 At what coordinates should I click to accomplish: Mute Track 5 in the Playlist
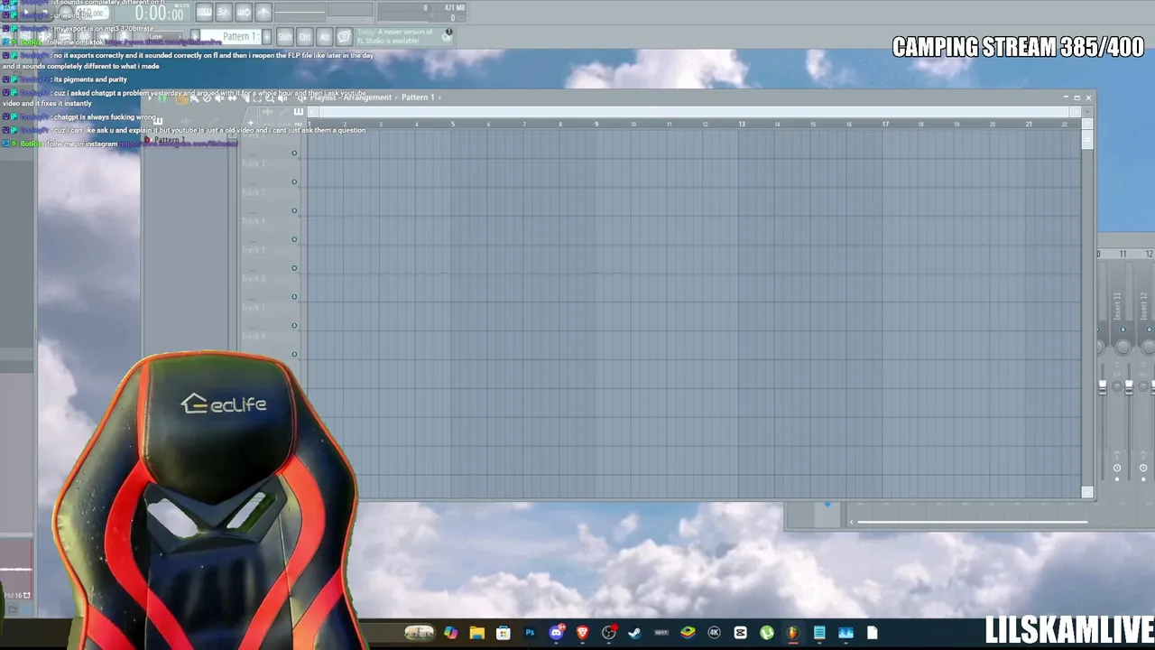[294, 268]
